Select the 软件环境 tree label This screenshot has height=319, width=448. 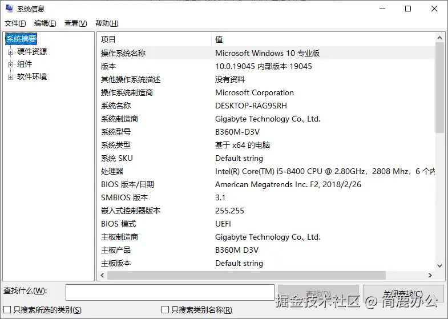[x=32, y=76]
